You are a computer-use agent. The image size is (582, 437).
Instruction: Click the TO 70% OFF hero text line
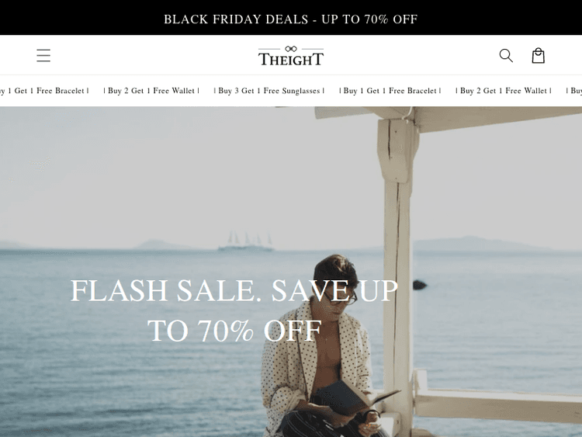click(x=234, y=331)
